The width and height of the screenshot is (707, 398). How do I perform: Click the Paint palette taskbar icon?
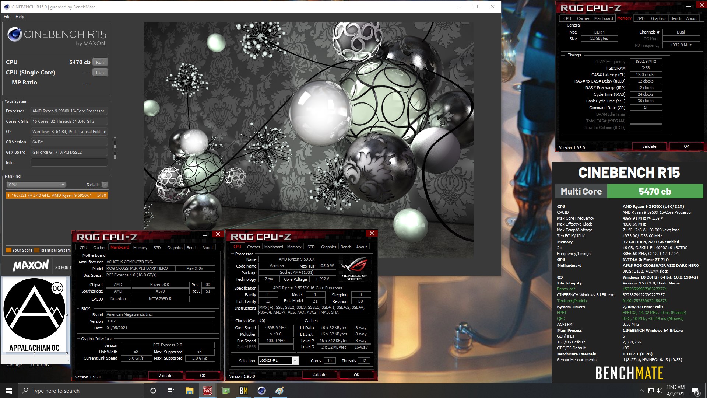280,391
